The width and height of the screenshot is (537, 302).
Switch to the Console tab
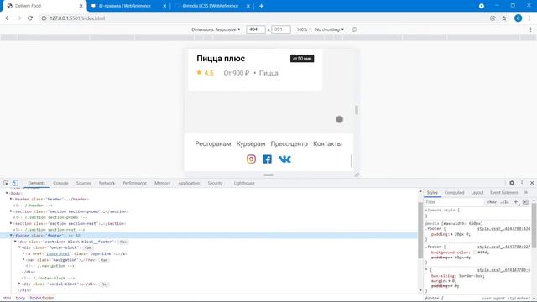(x=60, y=183)
